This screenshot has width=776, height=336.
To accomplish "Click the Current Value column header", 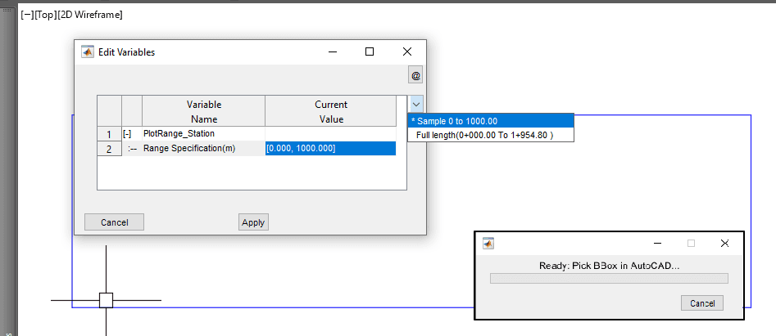I will coord(330,111).
